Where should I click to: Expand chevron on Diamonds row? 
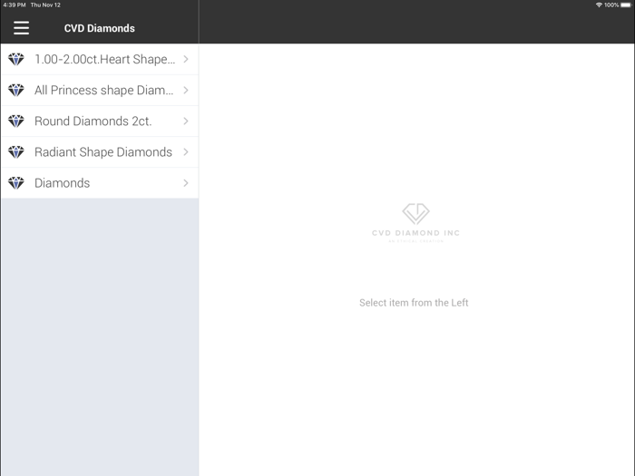186,182
